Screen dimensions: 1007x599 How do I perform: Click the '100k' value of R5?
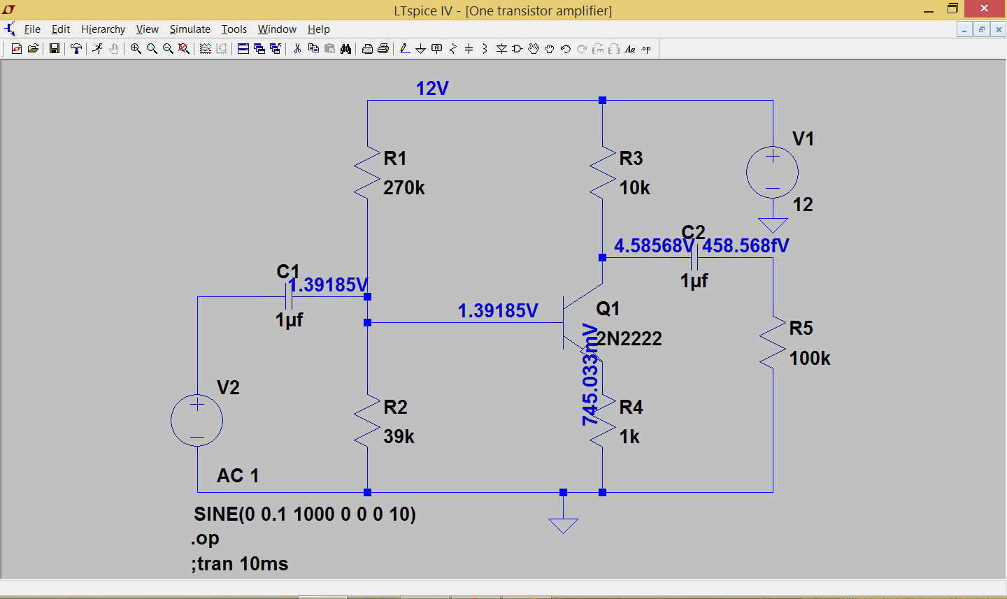click(810, 359)
